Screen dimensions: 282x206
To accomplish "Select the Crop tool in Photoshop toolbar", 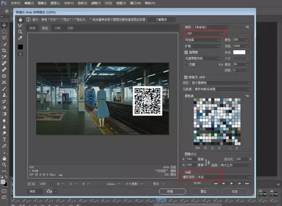I will [4, 51].
